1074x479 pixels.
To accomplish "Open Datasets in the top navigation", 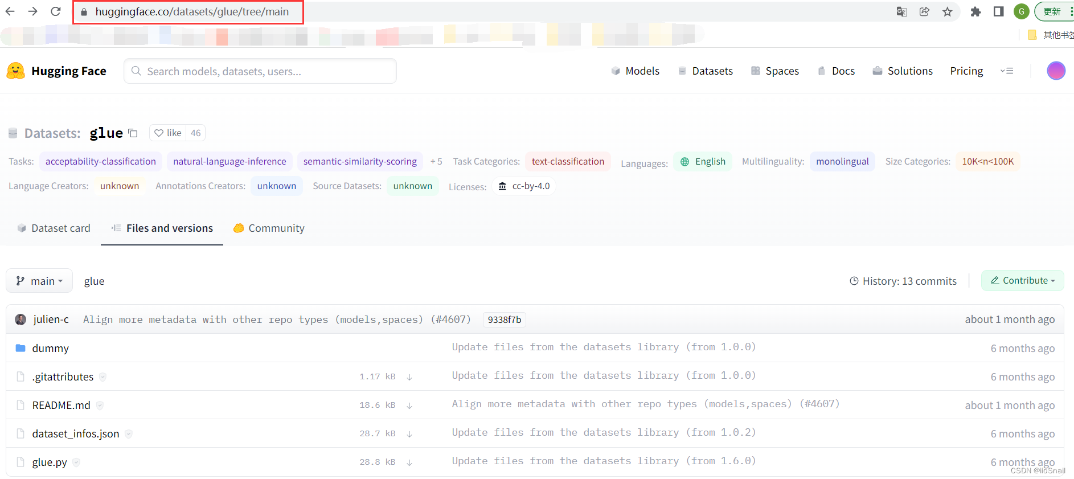I will pyautogui.click(x=705, y=71).
